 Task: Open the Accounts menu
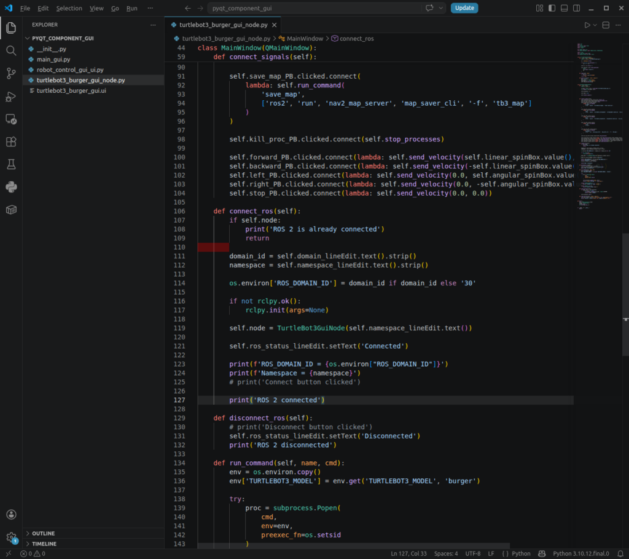tap(11, 515)
